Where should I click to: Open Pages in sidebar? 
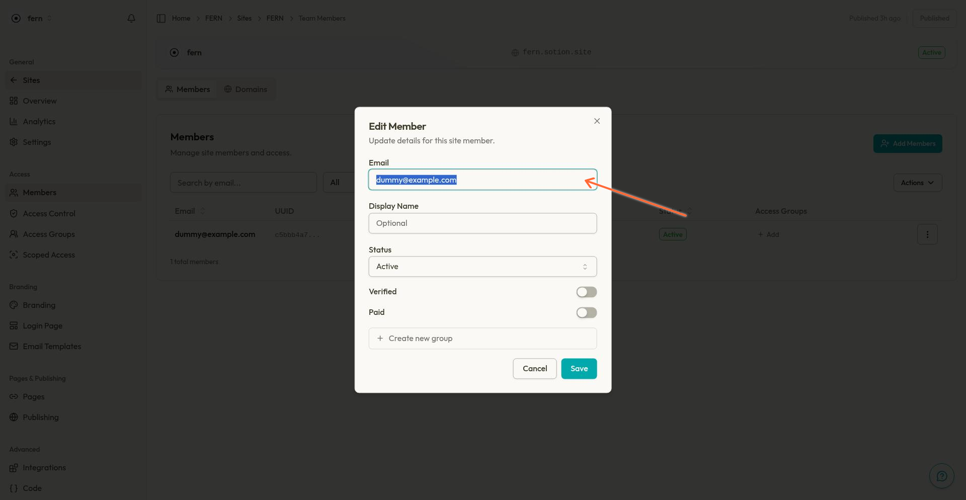point(73,396)
